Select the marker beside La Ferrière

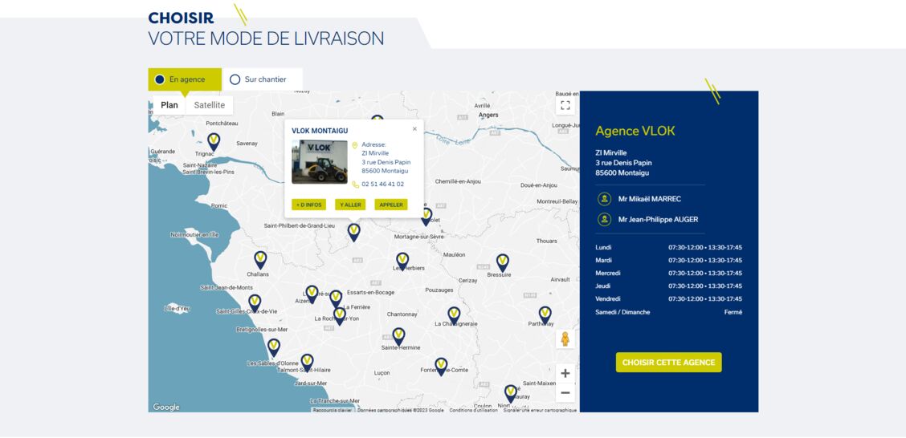336,298
